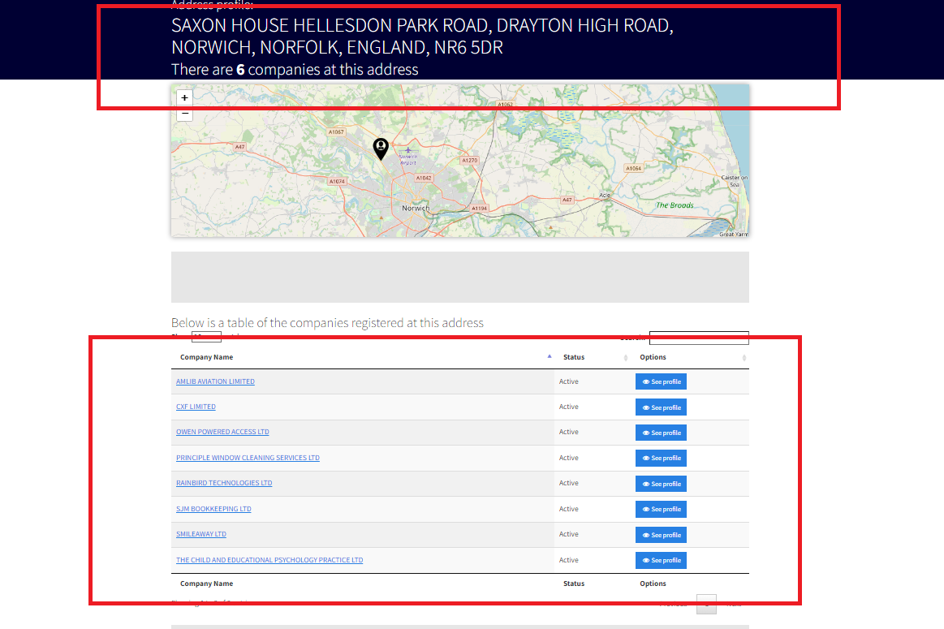Click Active status in RAINBIRD TECHNOLOGIES row
The image size is (944, 629).
click(568, 484)
